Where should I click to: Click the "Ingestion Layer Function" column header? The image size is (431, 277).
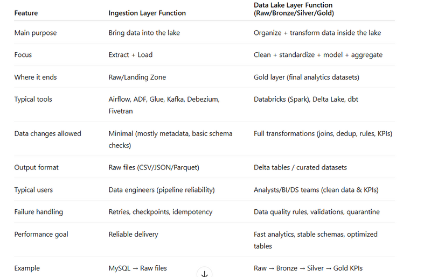tap(147, 13)
